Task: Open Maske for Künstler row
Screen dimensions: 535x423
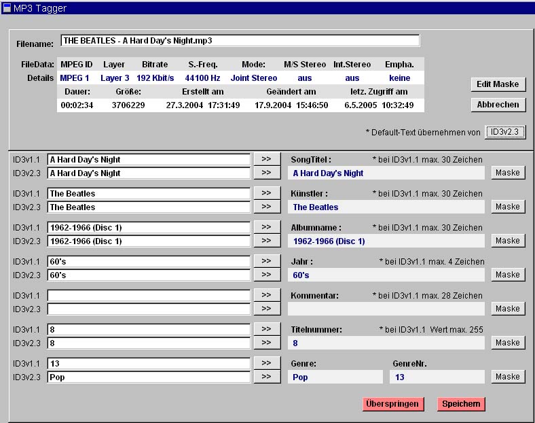Action: tap(507, 207)
